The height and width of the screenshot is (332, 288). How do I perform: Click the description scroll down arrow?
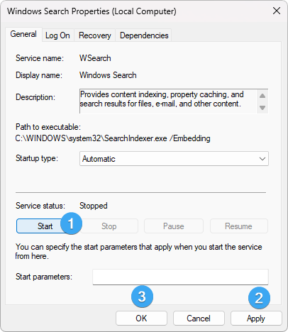[262, 108]
